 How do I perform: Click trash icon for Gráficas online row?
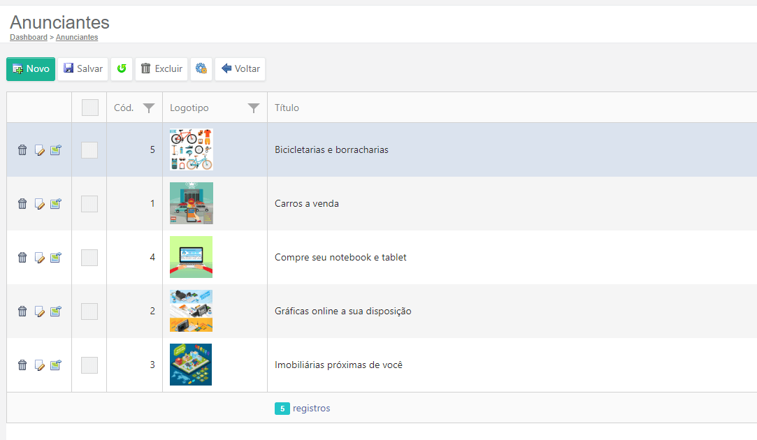(x=22, y=311)
